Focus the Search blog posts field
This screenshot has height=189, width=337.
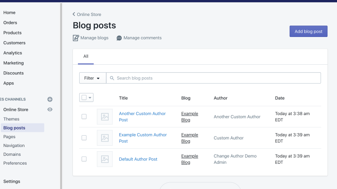point(214,78)
